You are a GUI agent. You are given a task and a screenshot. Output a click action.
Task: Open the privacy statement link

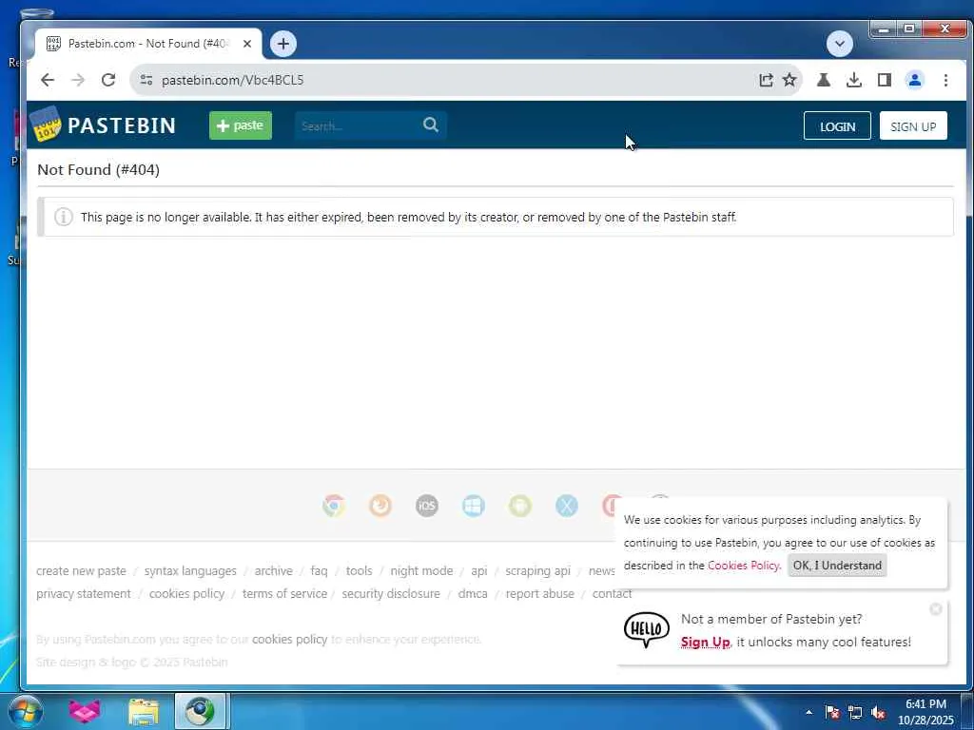pos(84,593)
